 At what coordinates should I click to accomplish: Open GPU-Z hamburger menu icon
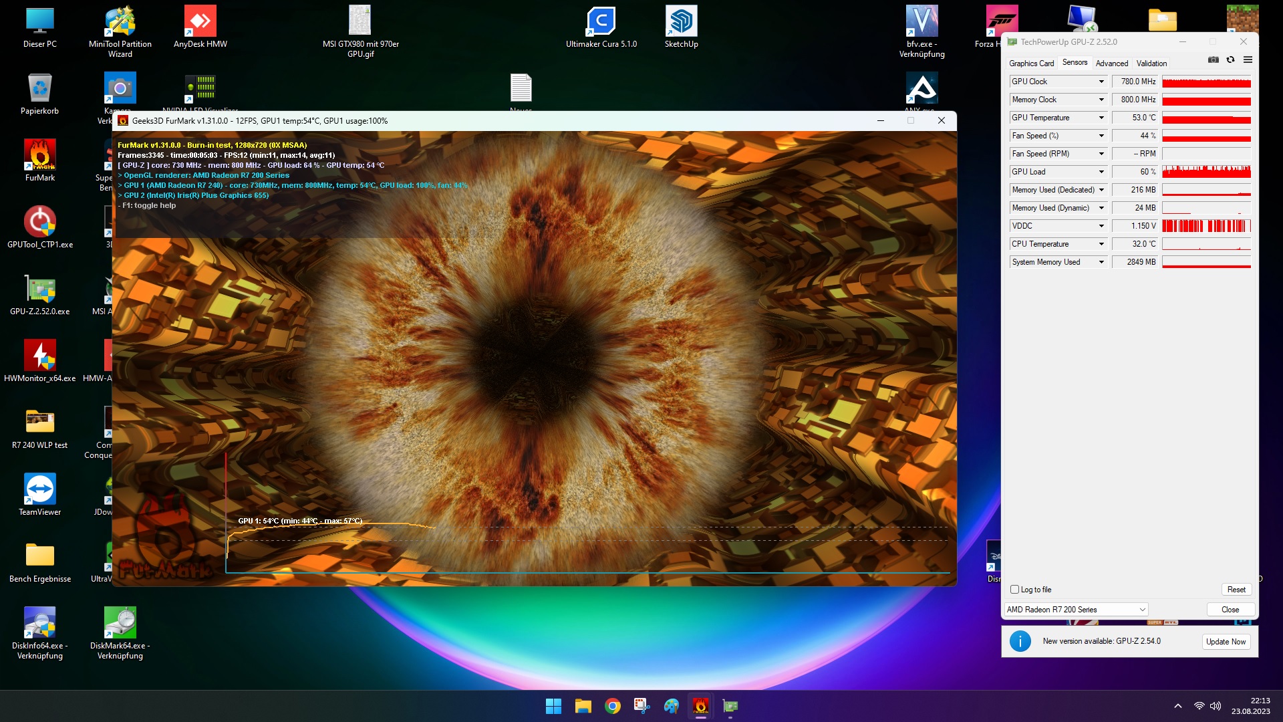point(1248,60)
